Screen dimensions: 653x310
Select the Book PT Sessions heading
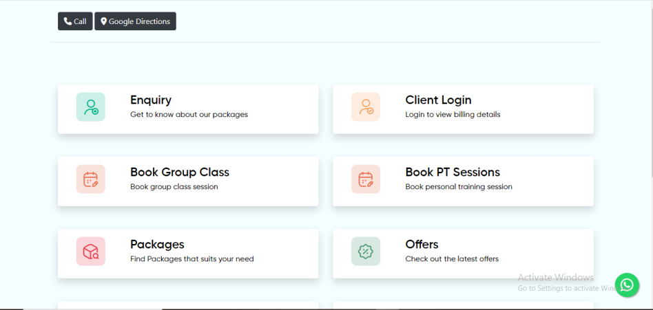click(x=453, y=172)
